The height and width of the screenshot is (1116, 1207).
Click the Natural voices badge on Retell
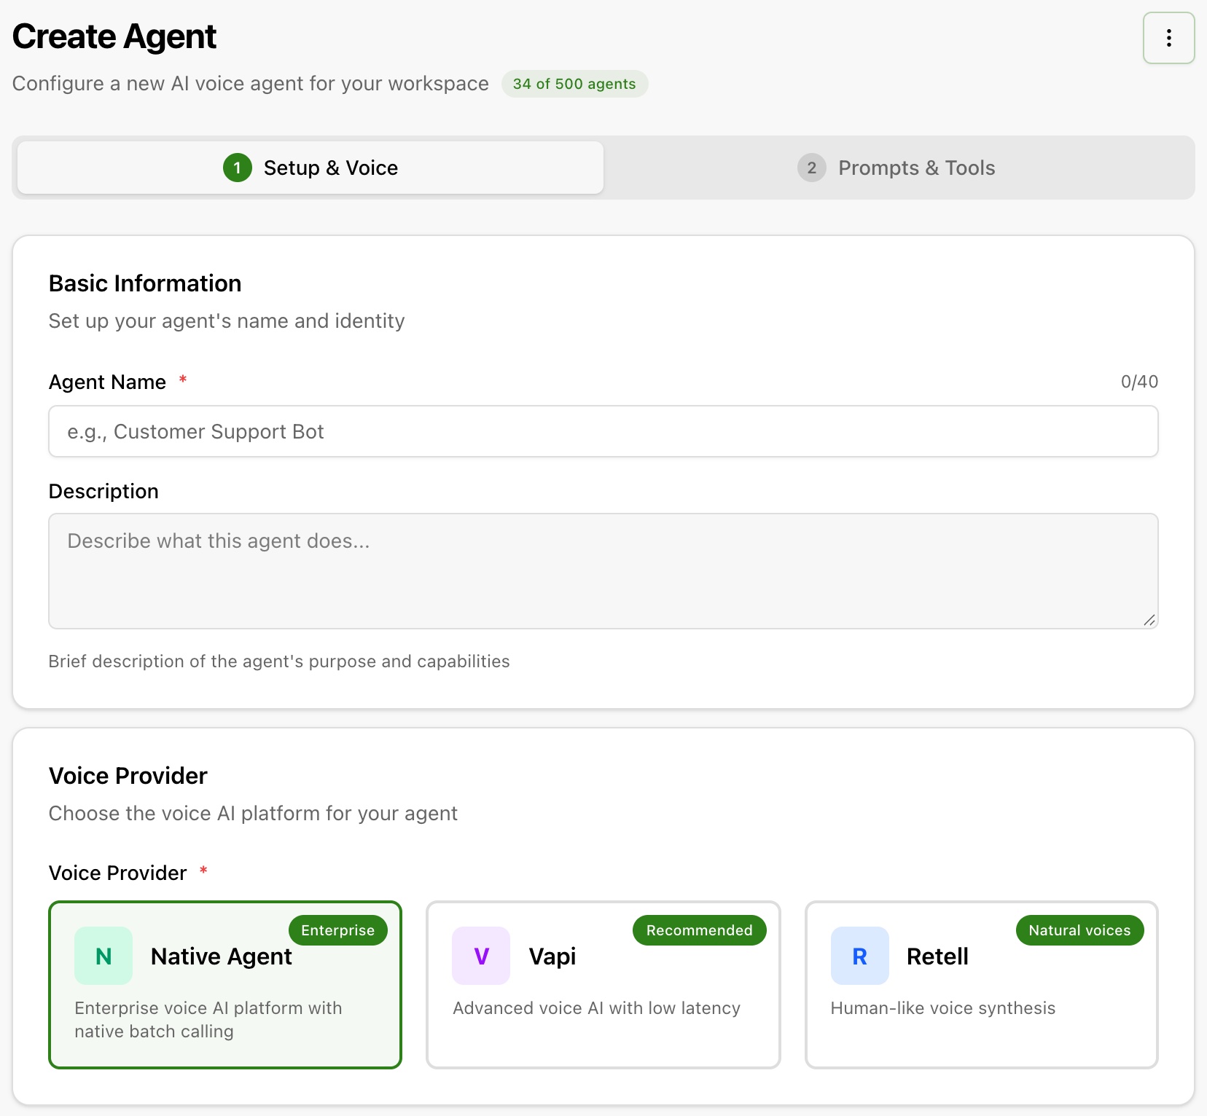pyautogui.click(x=1080, y=930)
